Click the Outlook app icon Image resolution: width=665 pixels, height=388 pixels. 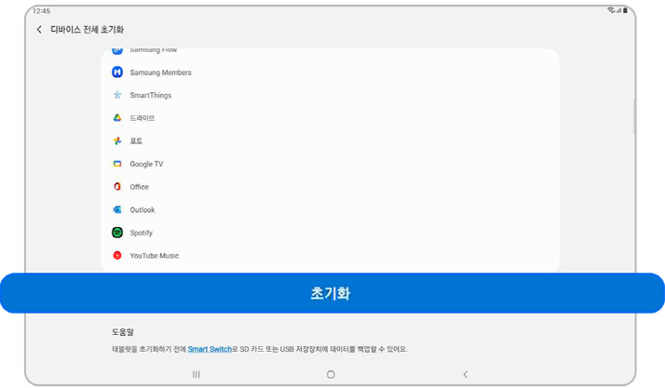[x=117, y=209]
